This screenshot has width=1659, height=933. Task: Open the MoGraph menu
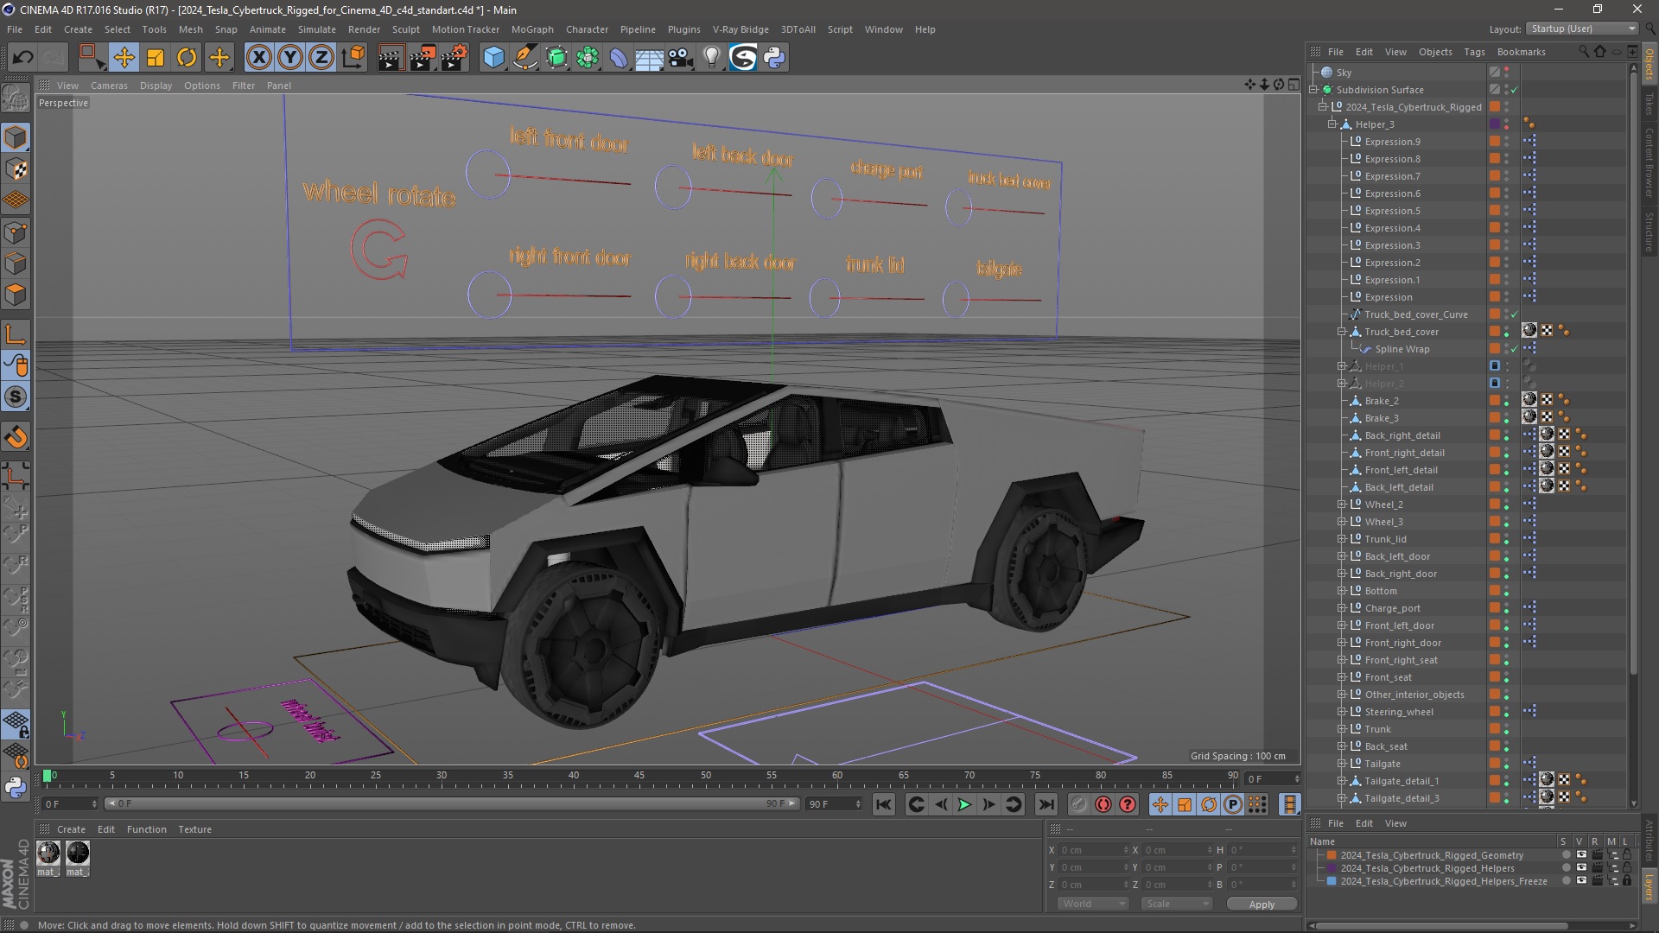(532, 29)
